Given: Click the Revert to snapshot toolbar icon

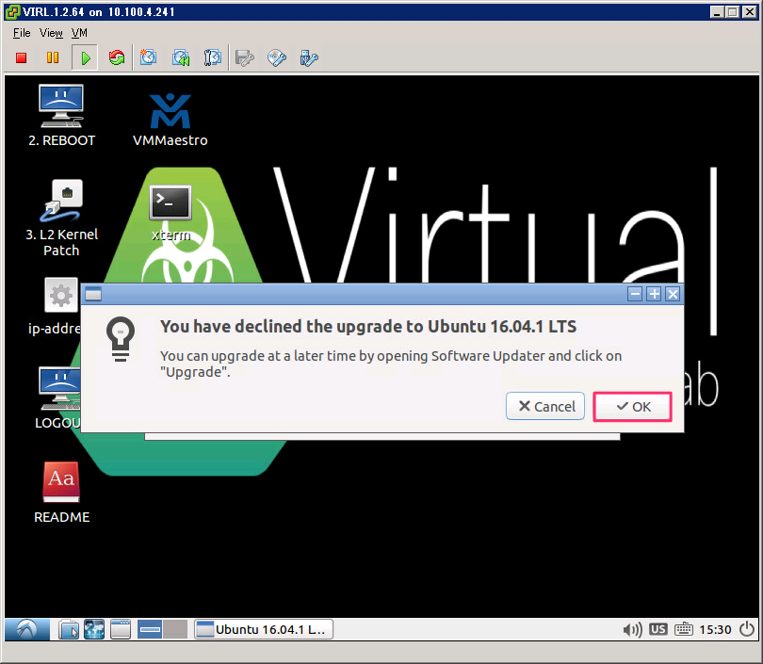Looking at the screenshot, I should 181,57.
